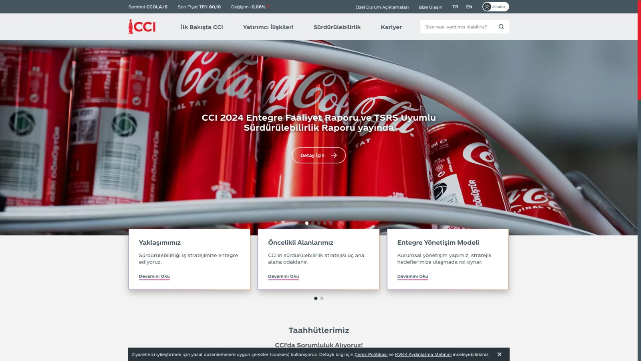Read more under Yaklaşımımız card

[154, 276]
